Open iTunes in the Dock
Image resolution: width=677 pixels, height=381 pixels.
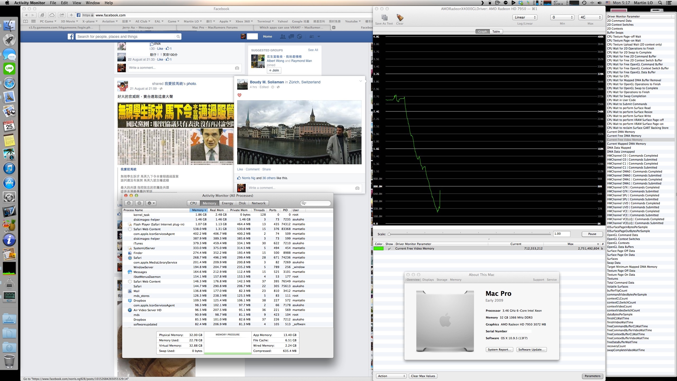9,169
